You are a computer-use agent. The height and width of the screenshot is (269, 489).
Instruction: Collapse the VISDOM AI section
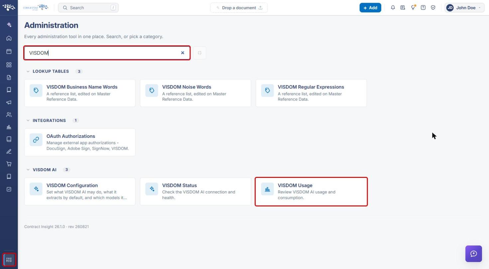28,170
